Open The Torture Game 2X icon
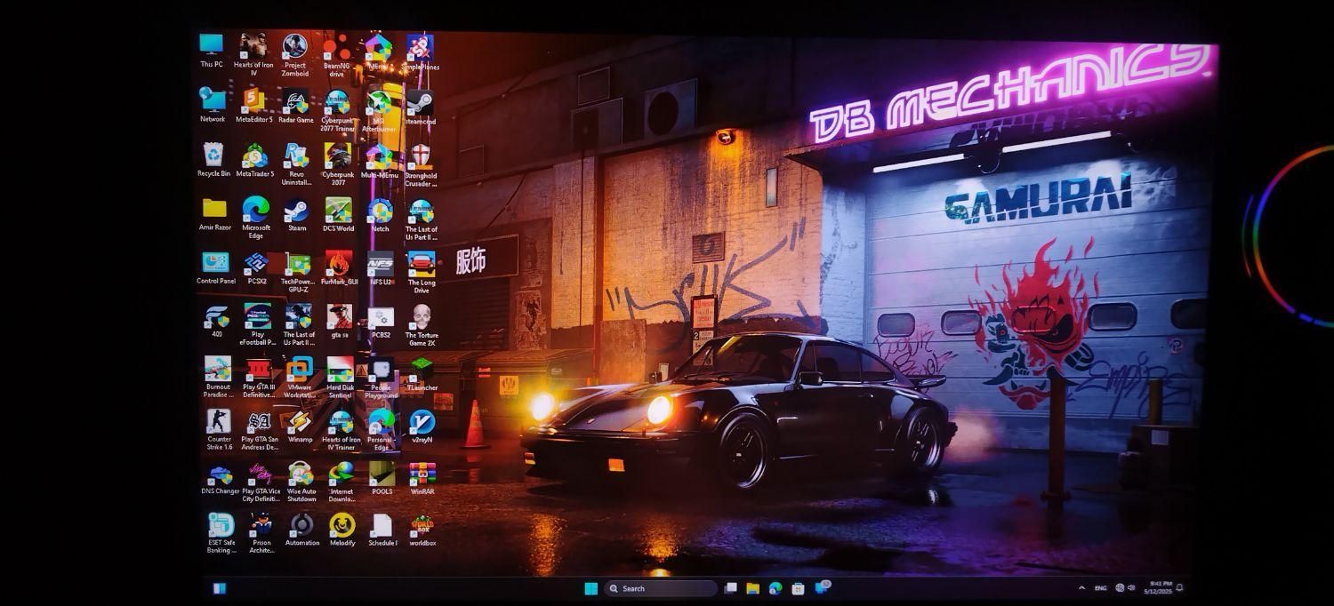Viewport: 1334px width, 606px height. (422, 326)
